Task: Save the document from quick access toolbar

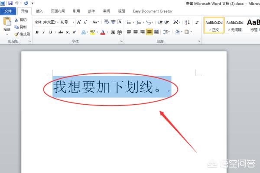Action: pos(10,3)
